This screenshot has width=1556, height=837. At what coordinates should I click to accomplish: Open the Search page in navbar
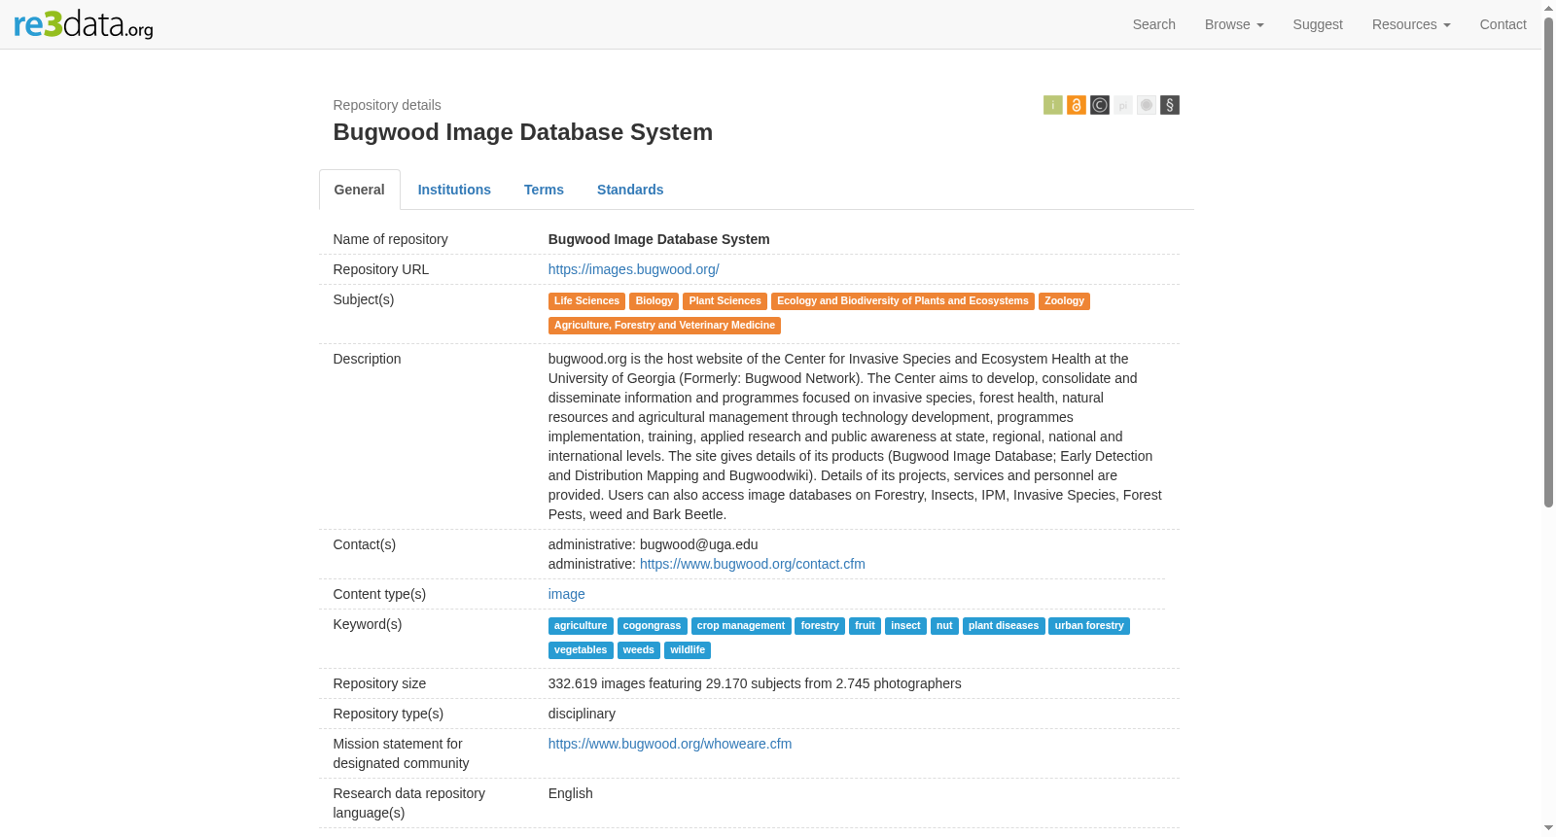pos(1154,24)
